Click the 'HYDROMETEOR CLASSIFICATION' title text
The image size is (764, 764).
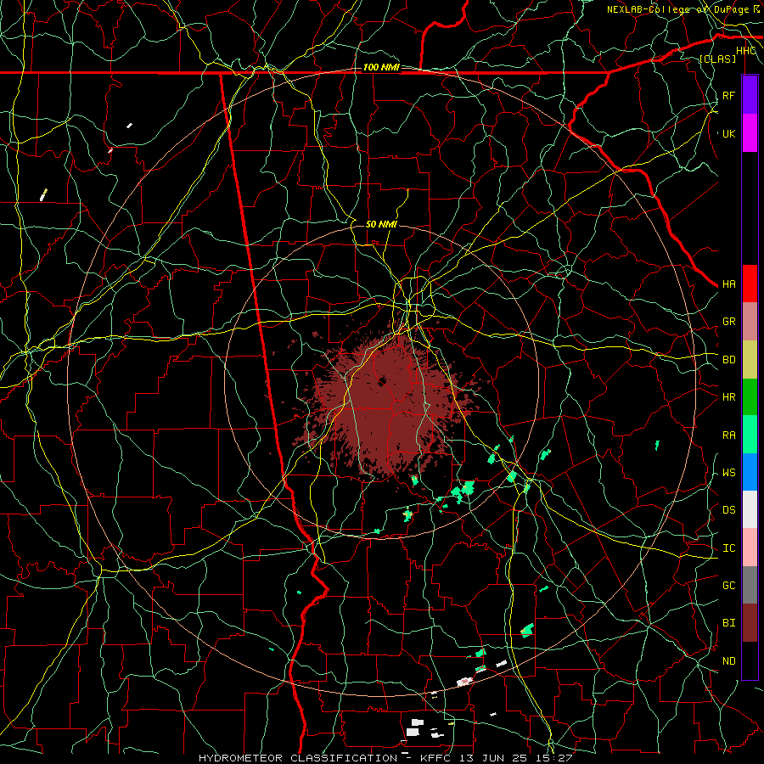point(298,758)
